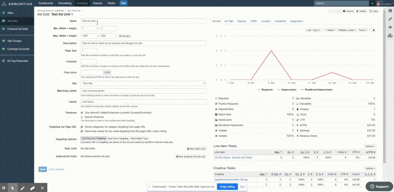Toggle the Requests field checkbox
Viewport: 394px width, 192px height.
pyautogui.click(x=216, y=98)
